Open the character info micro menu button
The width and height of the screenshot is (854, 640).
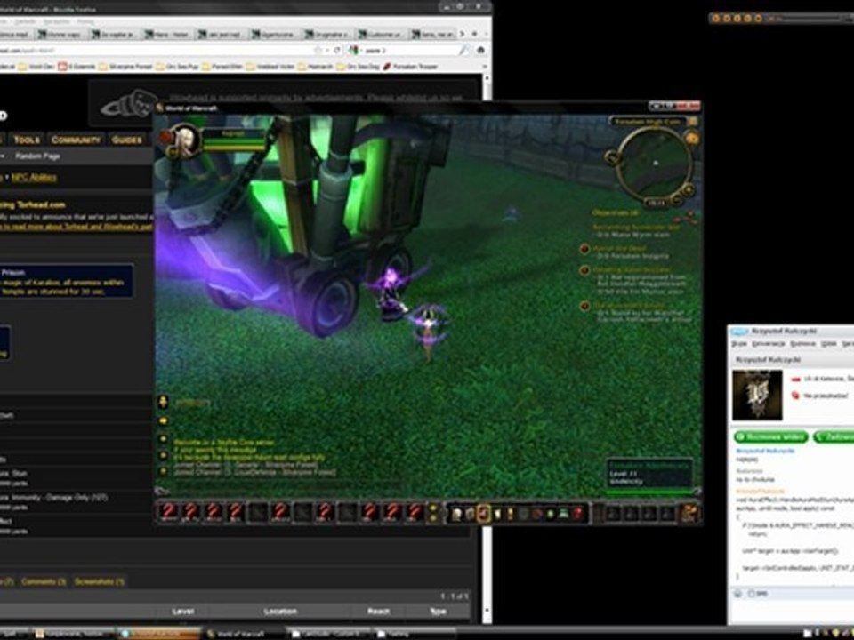pyautogui.click(x=456, y=513)
